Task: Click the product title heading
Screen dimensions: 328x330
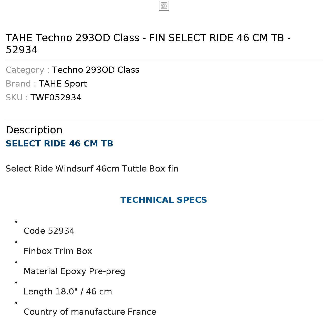Action: (148, 44)
